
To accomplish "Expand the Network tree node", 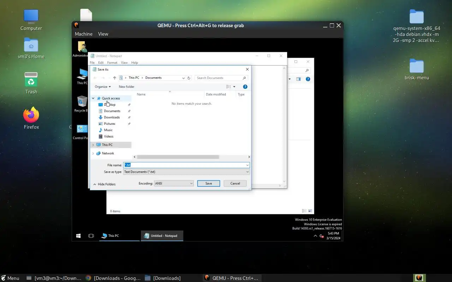I will pos(93,153).
